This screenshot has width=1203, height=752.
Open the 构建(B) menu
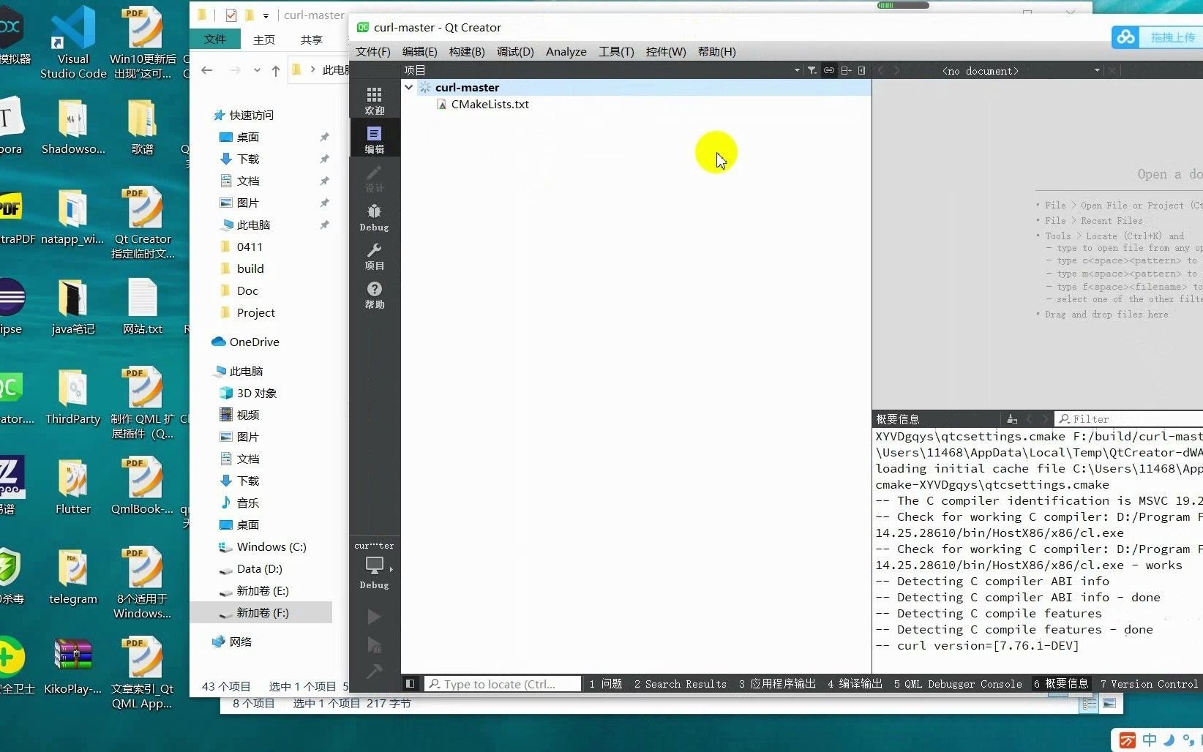point(467,51)
